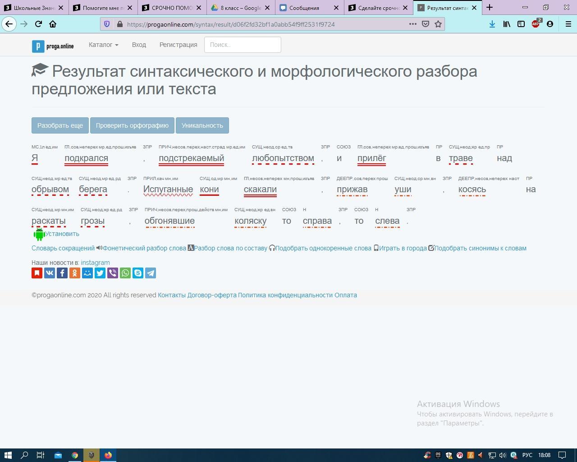Share via Moi Mir icon
This screenshot has width=577, height=462.
pos(87,273)
